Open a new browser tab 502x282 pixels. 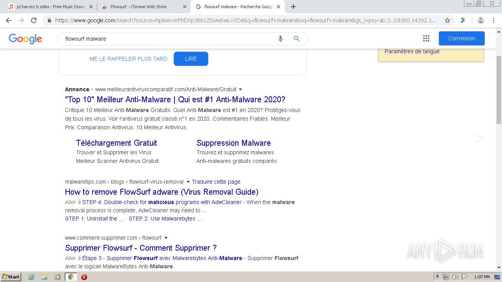pyautogui.click(x=293, y=7)
